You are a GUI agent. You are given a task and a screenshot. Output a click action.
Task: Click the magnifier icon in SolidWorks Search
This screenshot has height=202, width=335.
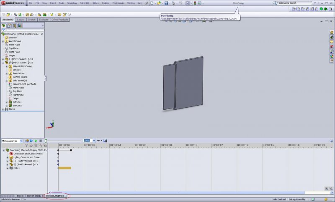[274, 3]
